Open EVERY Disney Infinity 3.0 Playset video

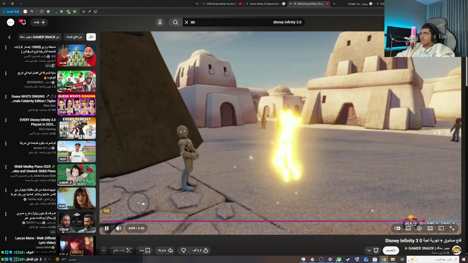76,128
